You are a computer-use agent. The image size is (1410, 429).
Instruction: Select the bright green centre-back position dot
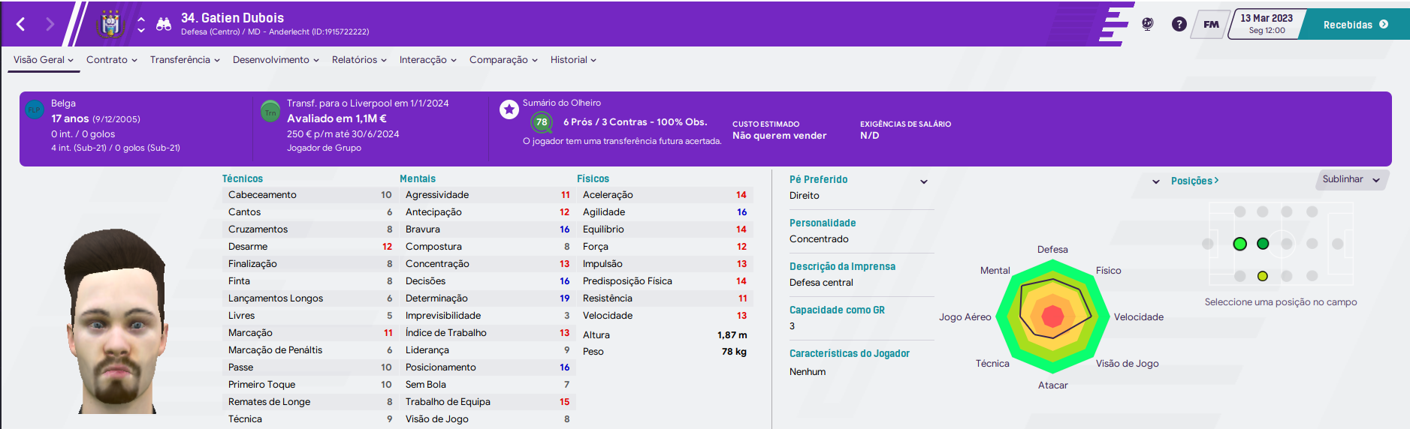click(x=1239, y=244)
